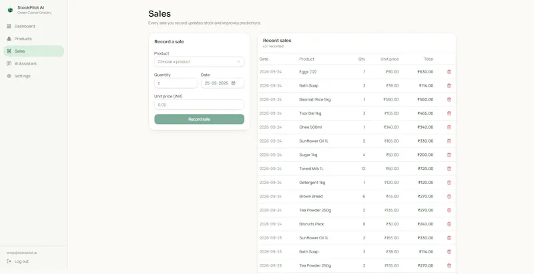This screenshot has width=534, height=274.
Task: Click the Detergent 1kg product name
Action: point(312,183)
